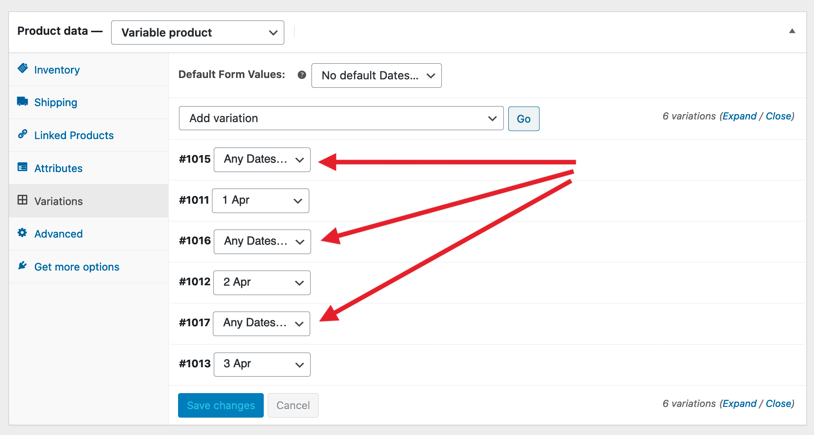
Task: Collapse the Product data panel
Action: point(792,31)
